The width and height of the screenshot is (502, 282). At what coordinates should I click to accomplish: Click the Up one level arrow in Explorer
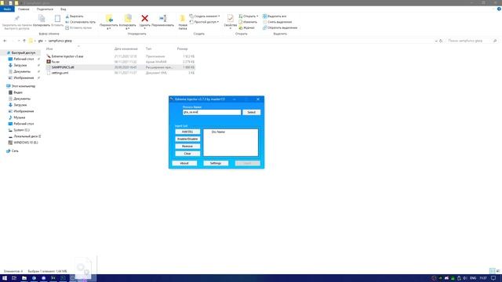point(24,41)
